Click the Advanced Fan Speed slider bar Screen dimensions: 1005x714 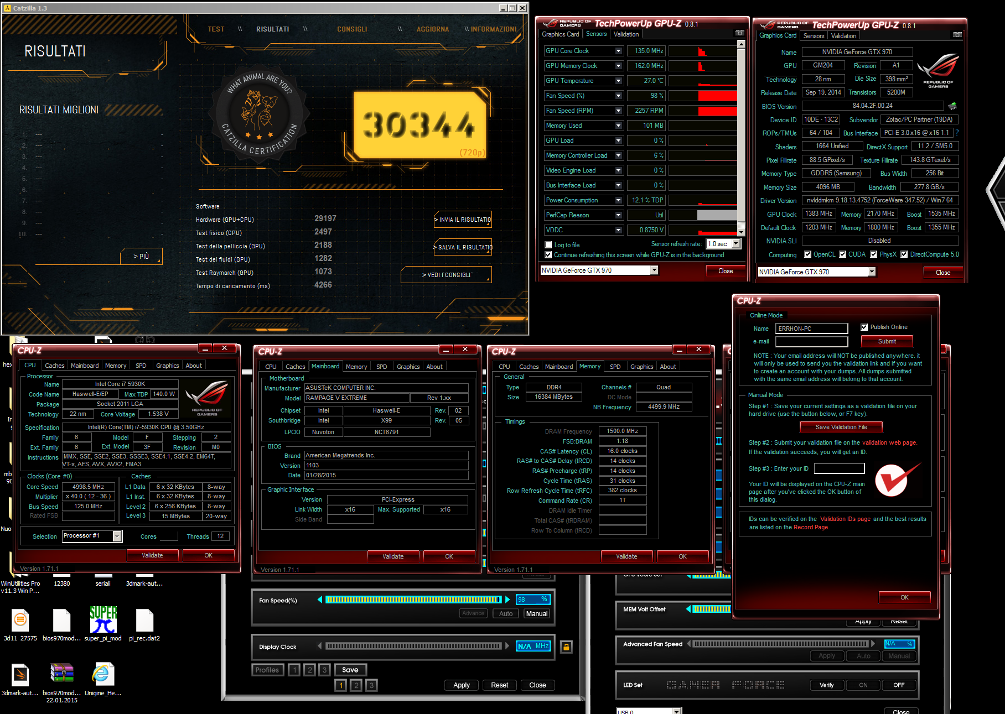[x=780, y=644]
